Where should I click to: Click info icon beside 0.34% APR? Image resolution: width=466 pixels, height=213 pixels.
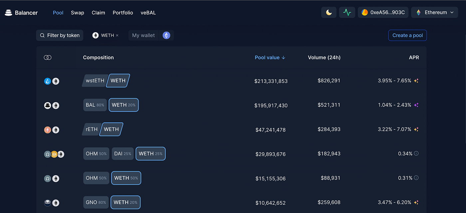coord(416,154)
